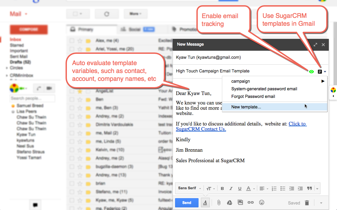The image size is (337, 210).
Task: Choose Forgot Password email template
Action: point(275,96)
